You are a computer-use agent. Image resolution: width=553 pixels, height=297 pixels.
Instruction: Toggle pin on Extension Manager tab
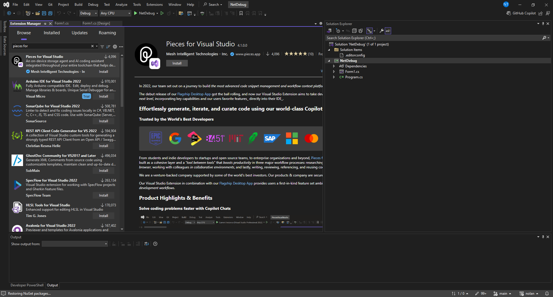[x=45, y=24]
